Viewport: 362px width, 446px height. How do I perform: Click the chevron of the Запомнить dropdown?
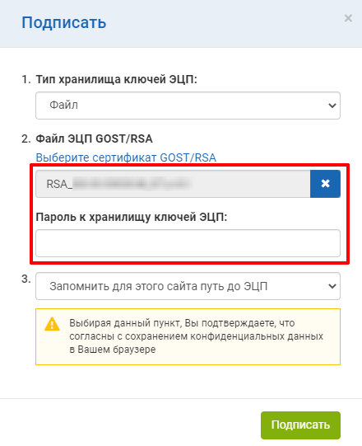[x=332, y=286]
